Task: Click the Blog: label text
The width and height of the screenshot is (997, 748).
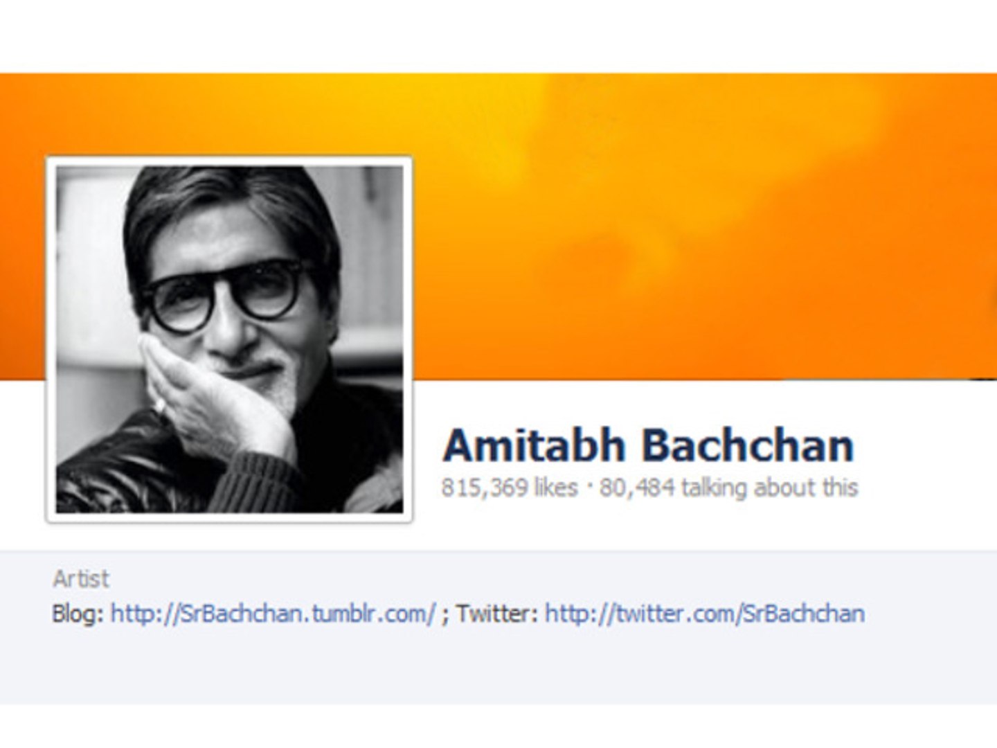Action: pyautogui.click(x=78, y=614)
